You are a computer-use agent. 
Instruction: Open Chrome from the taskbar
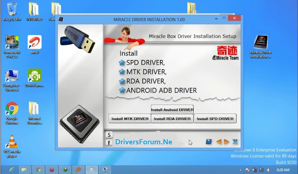point(38,170)
